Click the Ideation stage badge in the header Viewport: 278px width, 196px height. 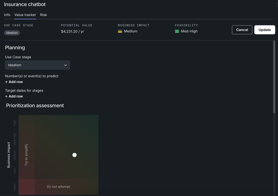[12, 33]
